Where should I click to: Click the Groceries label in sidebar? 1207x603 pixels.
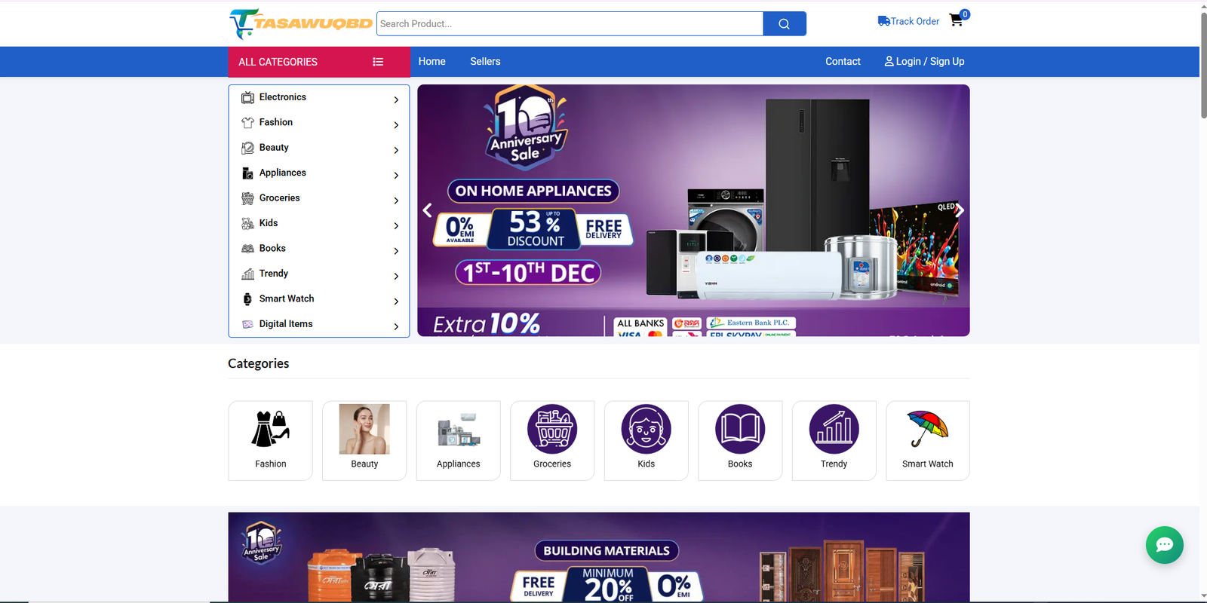pos(280,198)
